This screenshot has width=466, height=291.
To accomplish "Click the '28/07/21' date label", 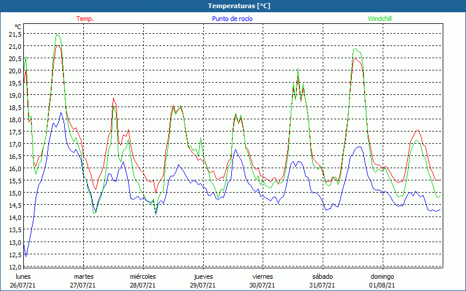I will coord(143,285).
